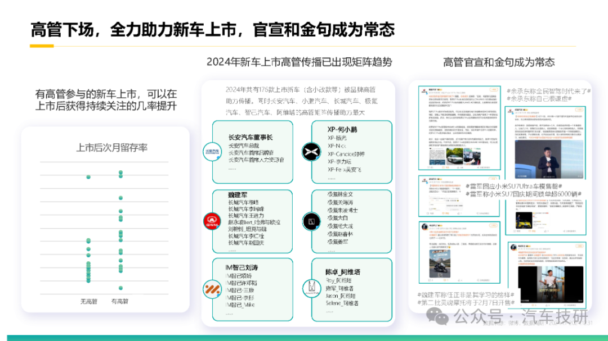This screenshot has width=608, height=341.
Task: Select IM智己_Mike entry
Action: (240, 305)
